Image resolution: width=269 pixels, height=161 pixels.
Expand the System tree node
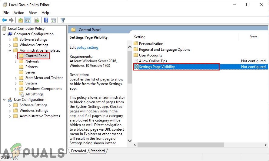pyautogui.click(x=16, y=84)
